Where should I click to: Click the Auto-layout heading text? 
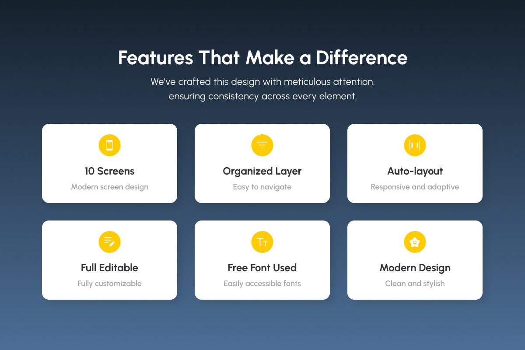click(415, 171)
